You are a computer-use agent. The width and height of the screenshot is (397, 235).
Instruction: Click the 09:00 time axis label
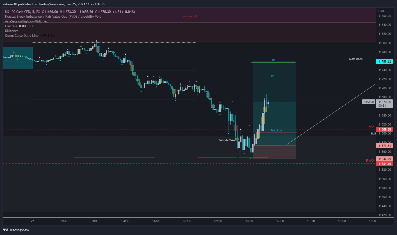click(x=218, y=221)
